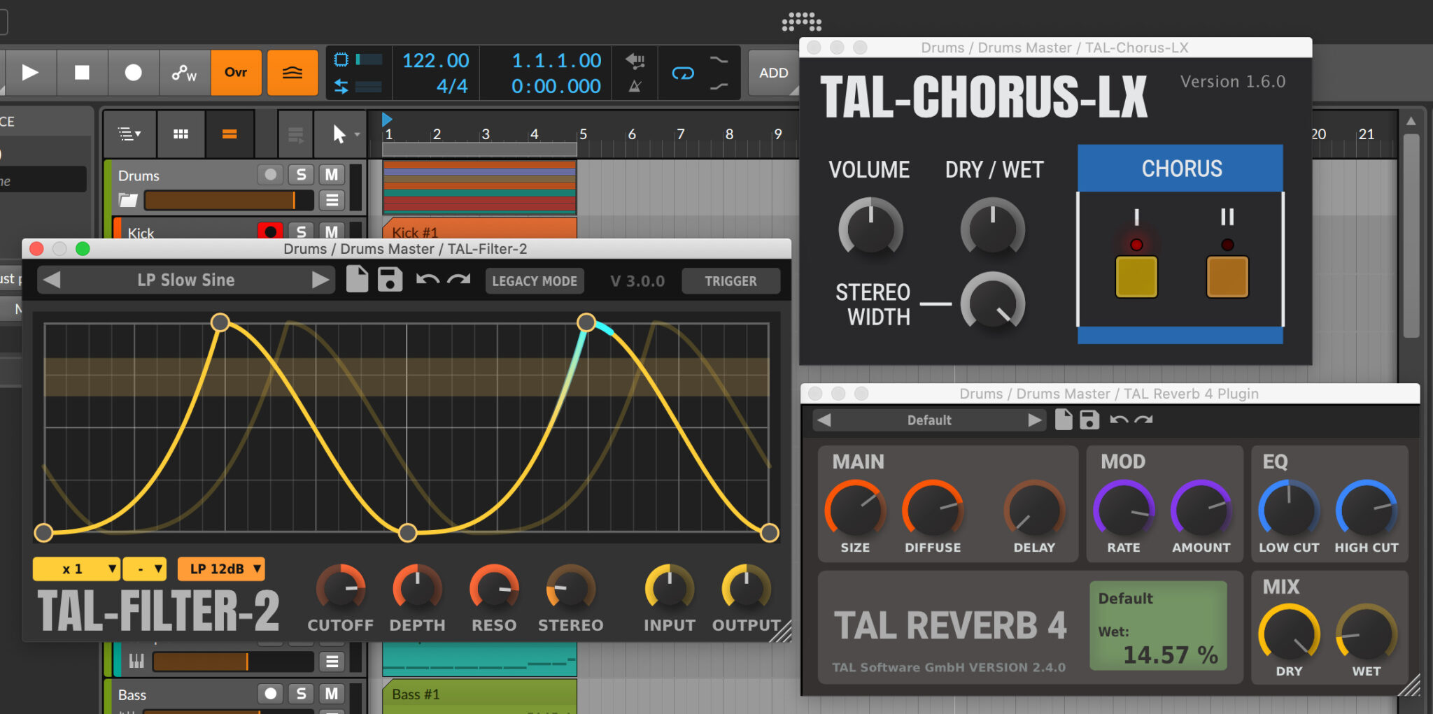This screenshot has width=1433, height=714.
Task: Select the pointer tool above the timeline
Action: click(339, 134)
